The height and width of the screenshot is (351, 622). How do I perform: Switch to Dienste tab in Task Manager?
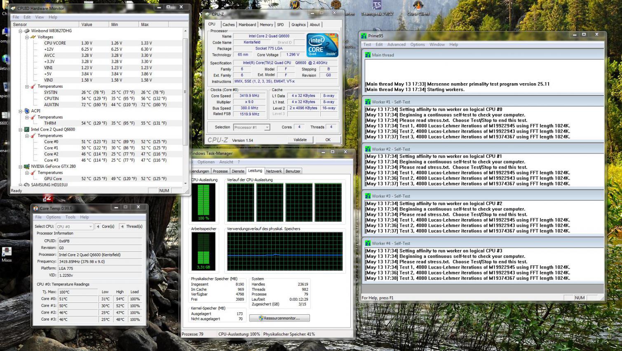click(x=238, y=171)
